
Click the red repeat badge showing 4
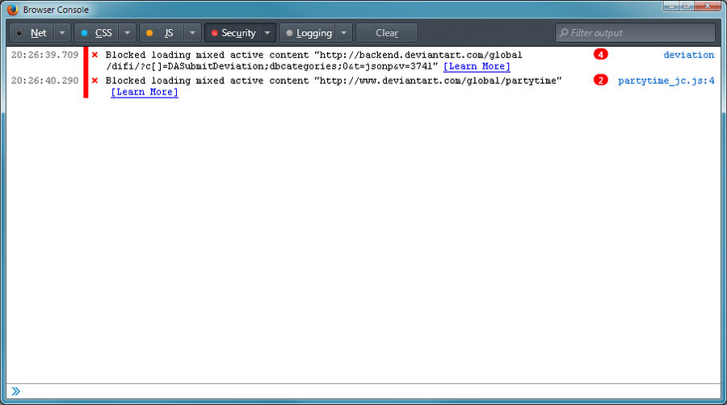click(600, 55)
